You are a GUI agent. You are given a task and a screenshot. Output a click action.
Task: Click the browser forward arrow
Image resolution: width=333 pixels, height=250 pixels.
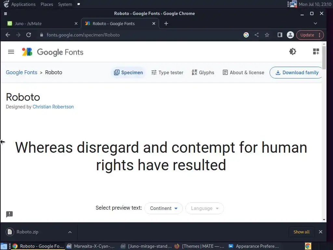tap(18, 35)
